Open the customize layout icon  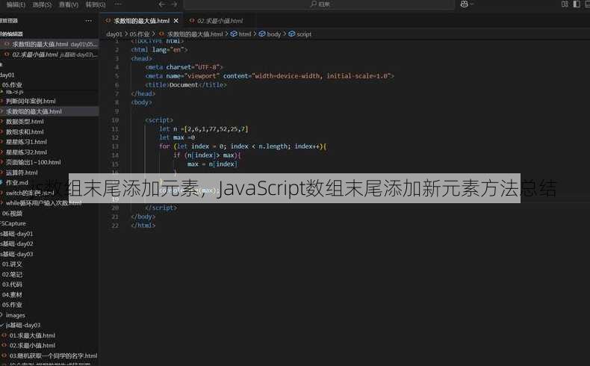[x=565, y=4]
